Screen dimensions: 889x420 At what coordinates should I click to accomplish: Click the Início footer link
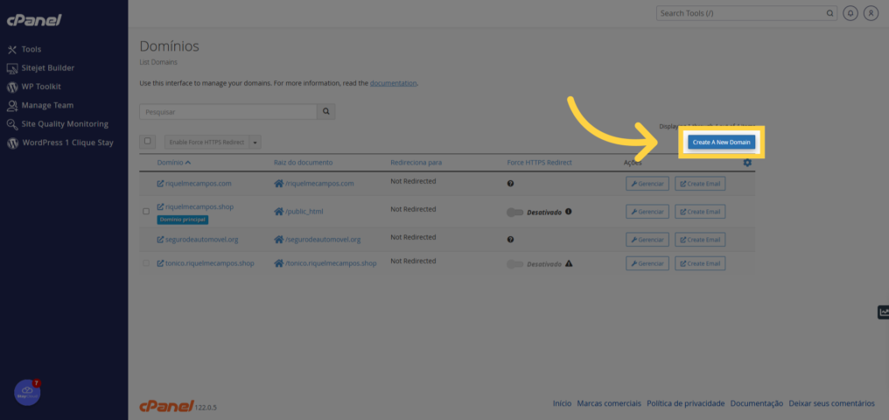coord(562,403)
